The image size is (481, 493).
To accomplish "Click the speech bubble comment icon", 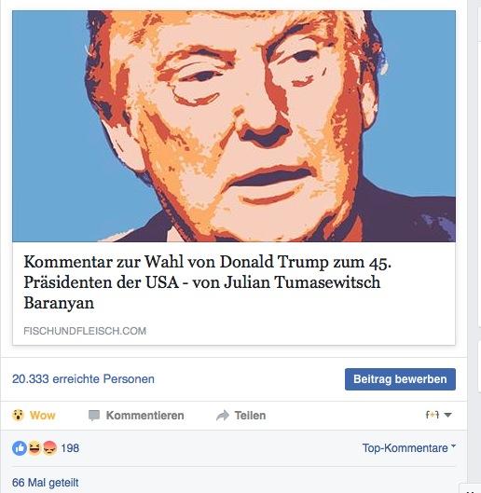I will (94, 416).
